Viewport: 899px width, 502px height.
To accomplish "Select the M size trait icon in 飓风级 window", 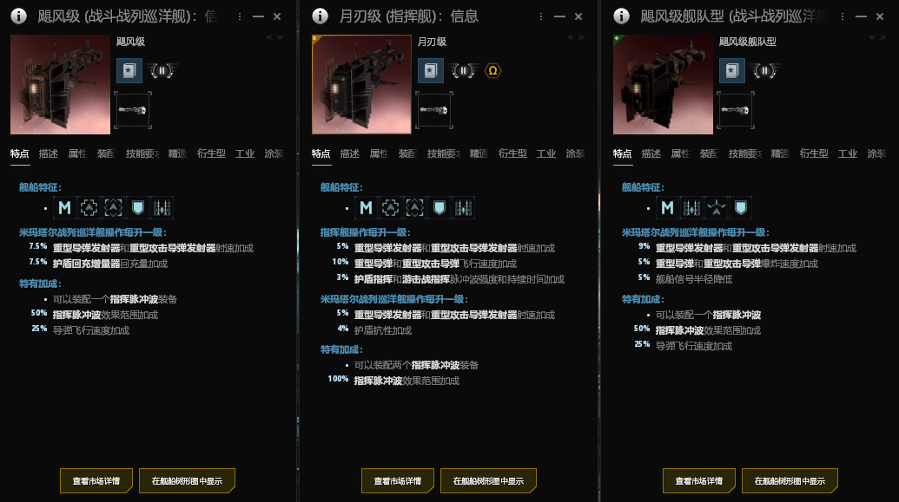I will (64, 208).
